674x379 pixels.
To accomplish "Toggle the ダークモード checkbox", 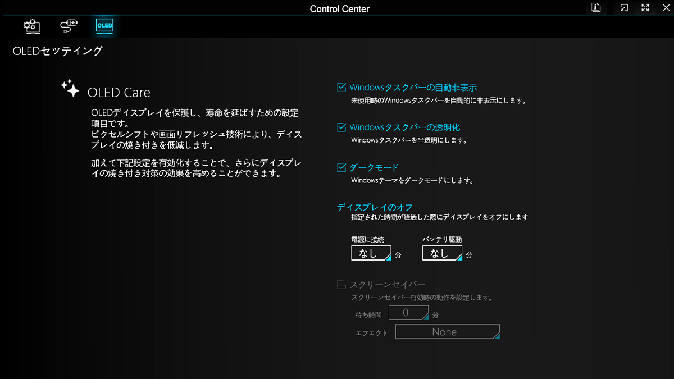I will tap(341, 167).
